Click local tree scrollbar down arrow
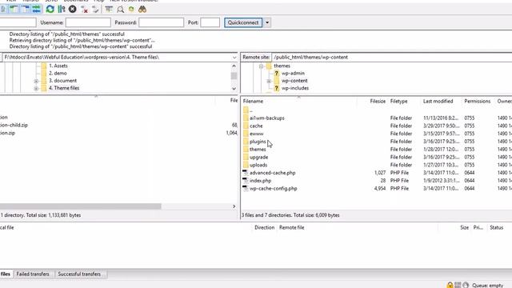The width and height of the screenshot is (512, 288). click(234, 89)
